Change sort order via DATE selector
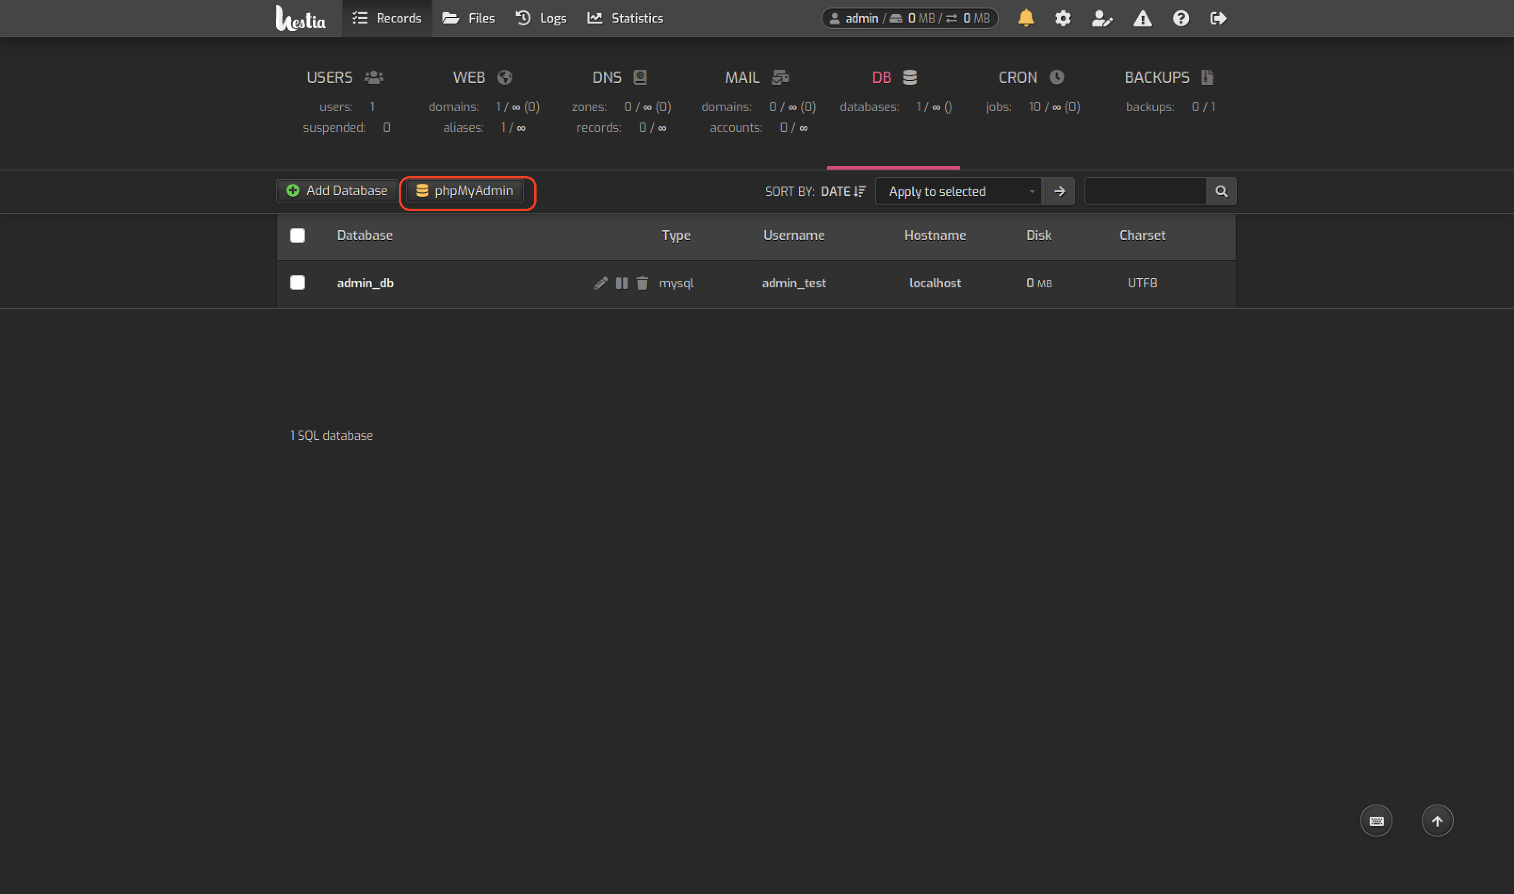This screenshot has height=894, width=1514. (843, 192)
